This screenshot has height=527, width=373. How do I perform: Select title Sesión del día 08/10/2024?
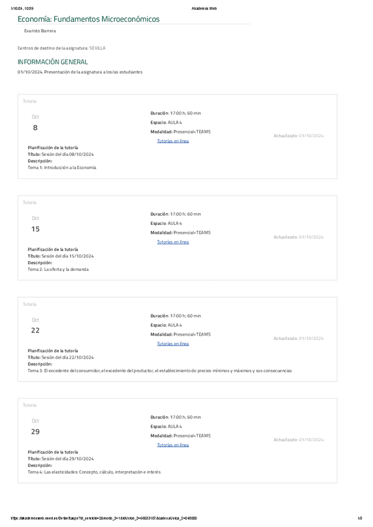(x=61, y=154)
